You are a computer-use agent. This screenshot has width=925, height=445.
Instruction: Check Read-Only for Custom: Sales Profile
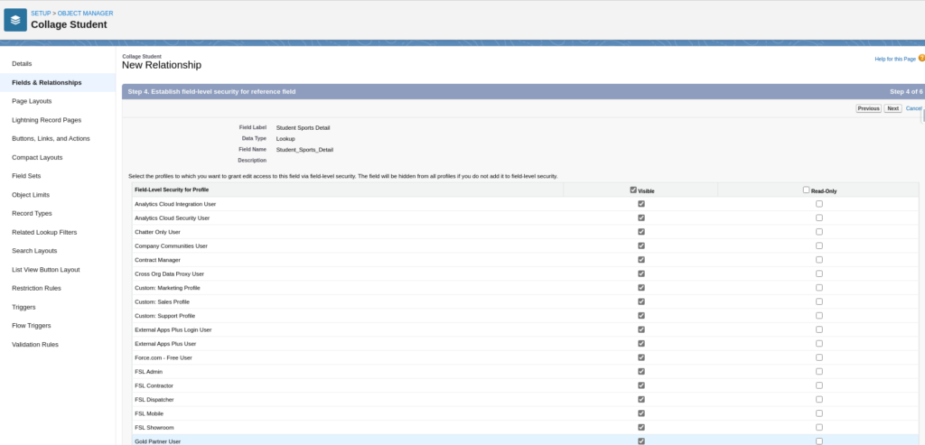coord(818,301)
